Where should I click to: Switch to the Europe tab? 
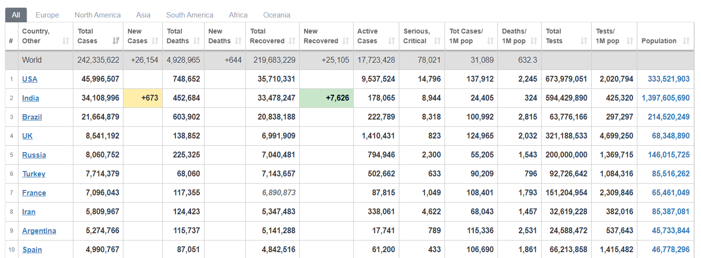[x=47, y=15]
